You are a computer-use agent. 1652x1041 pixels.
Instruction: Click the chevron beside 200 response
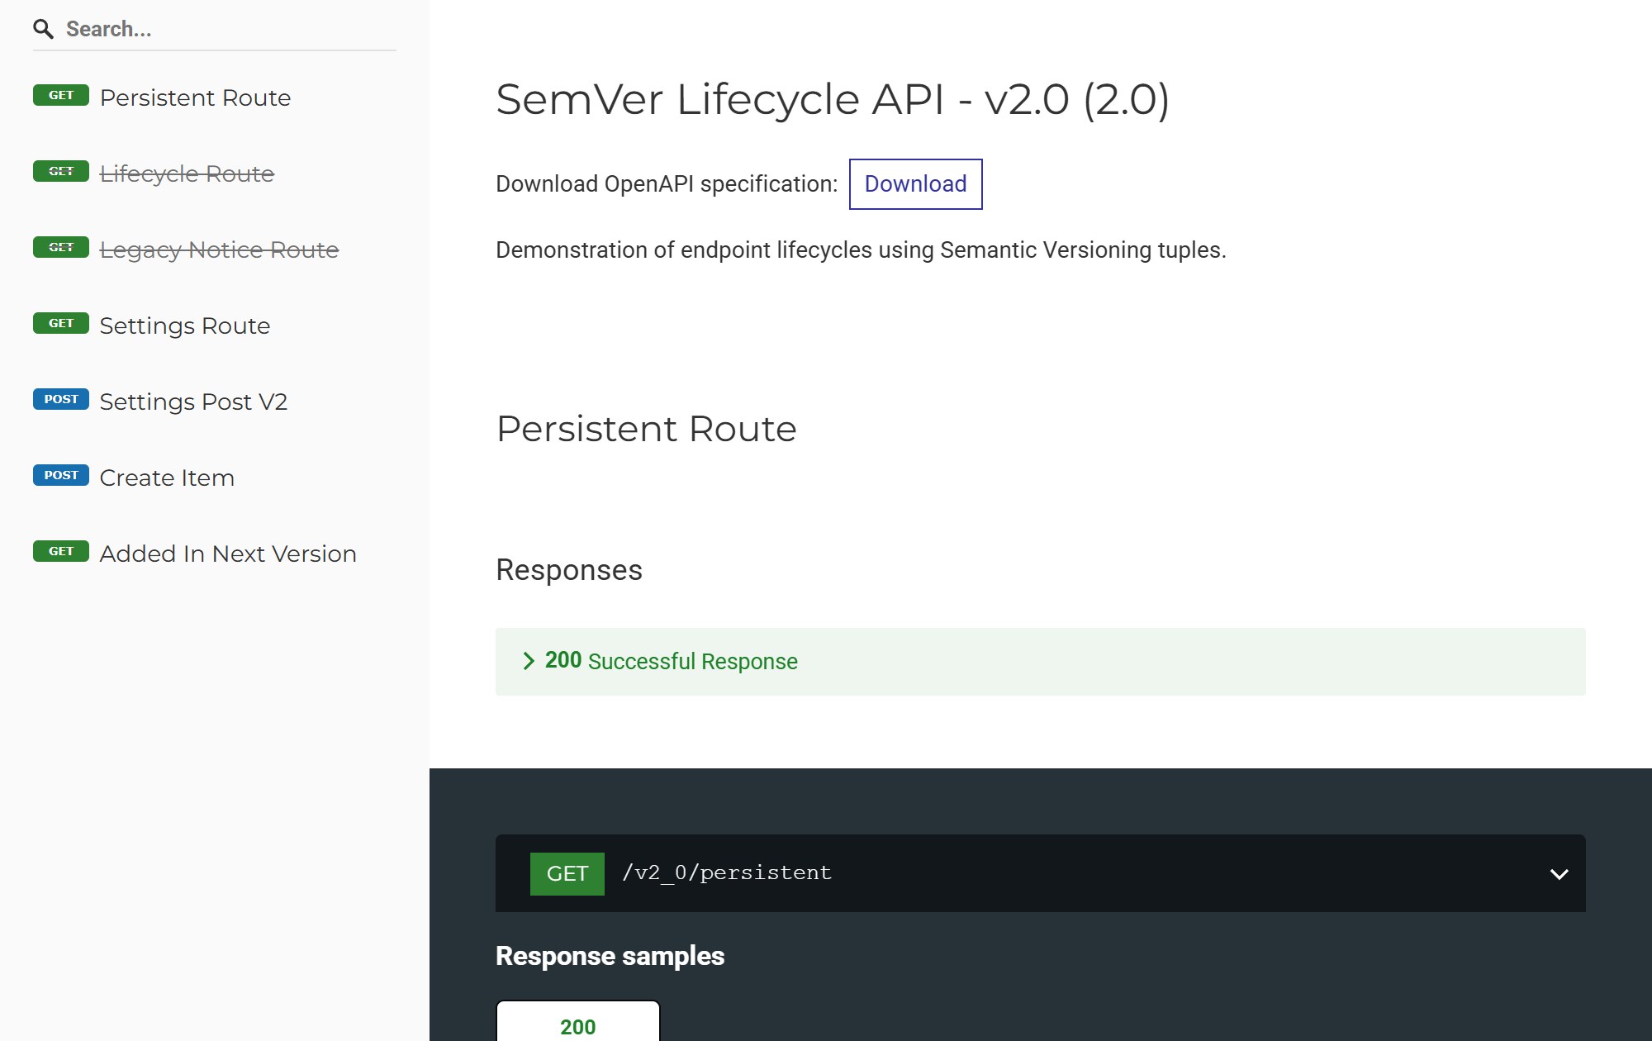(529, 661)
